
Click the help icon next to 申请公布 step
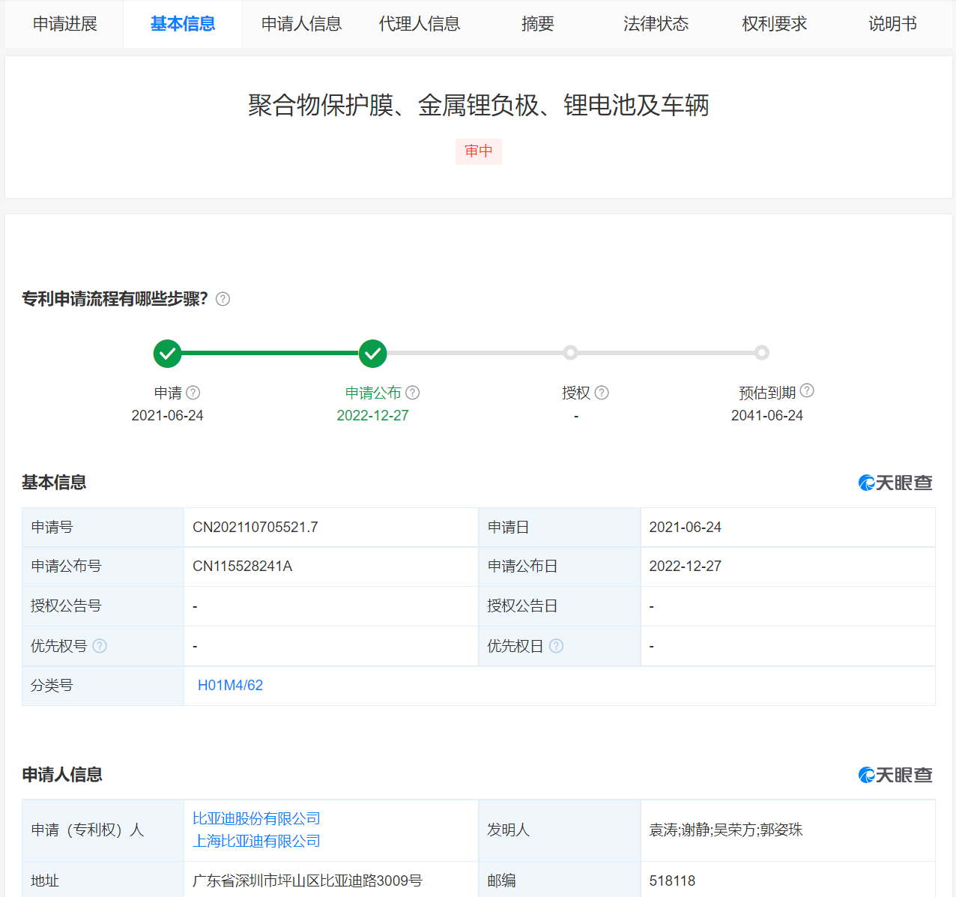click(x=413, y=392)
